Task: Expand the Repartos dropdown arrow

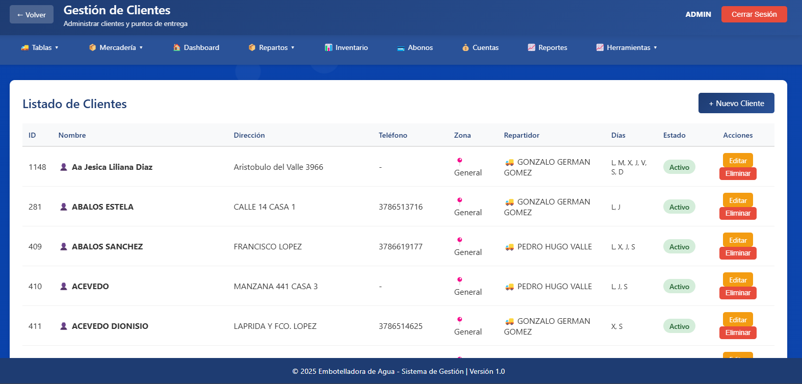Action: [x=293, y=47]
